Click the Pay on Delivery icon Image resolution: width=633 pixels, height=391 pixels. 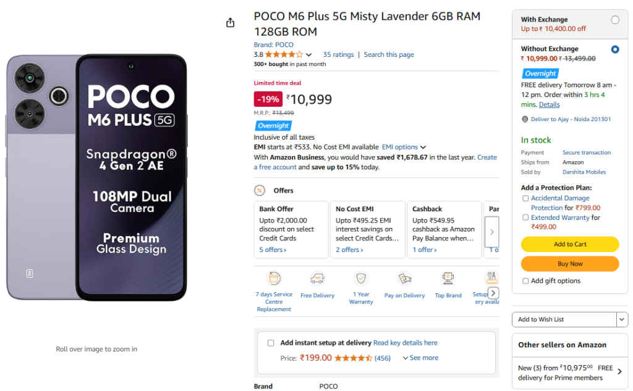pyautogui.click(x=404, y=279)
